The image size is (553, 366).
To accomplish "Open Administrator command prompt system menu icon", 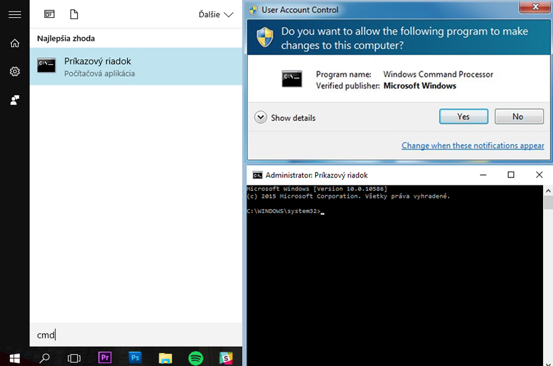I will coord(257,175).
